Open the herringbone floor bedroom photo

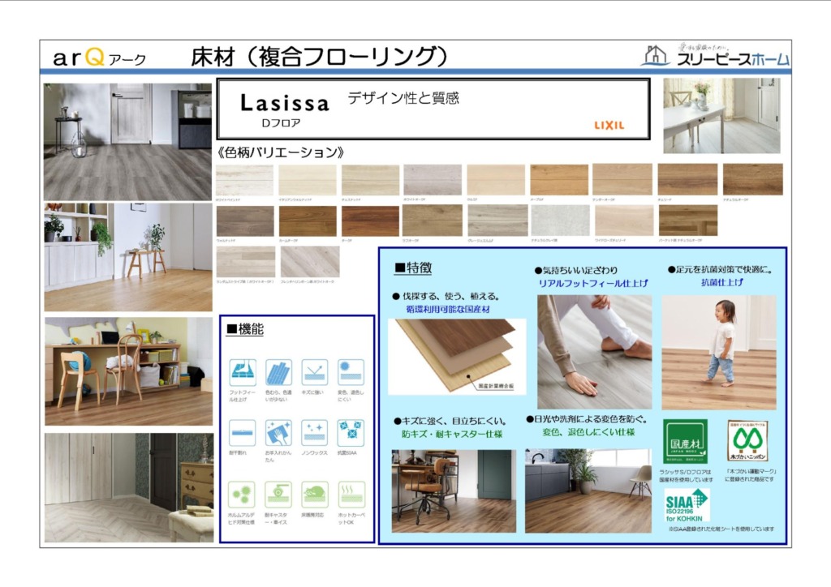click(127, 487)
